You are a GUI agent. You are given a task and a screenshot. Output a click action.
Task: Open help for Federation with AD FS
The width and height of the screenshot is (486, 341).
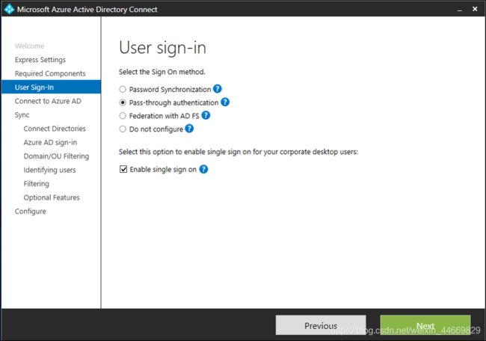[x=206, y=115]
